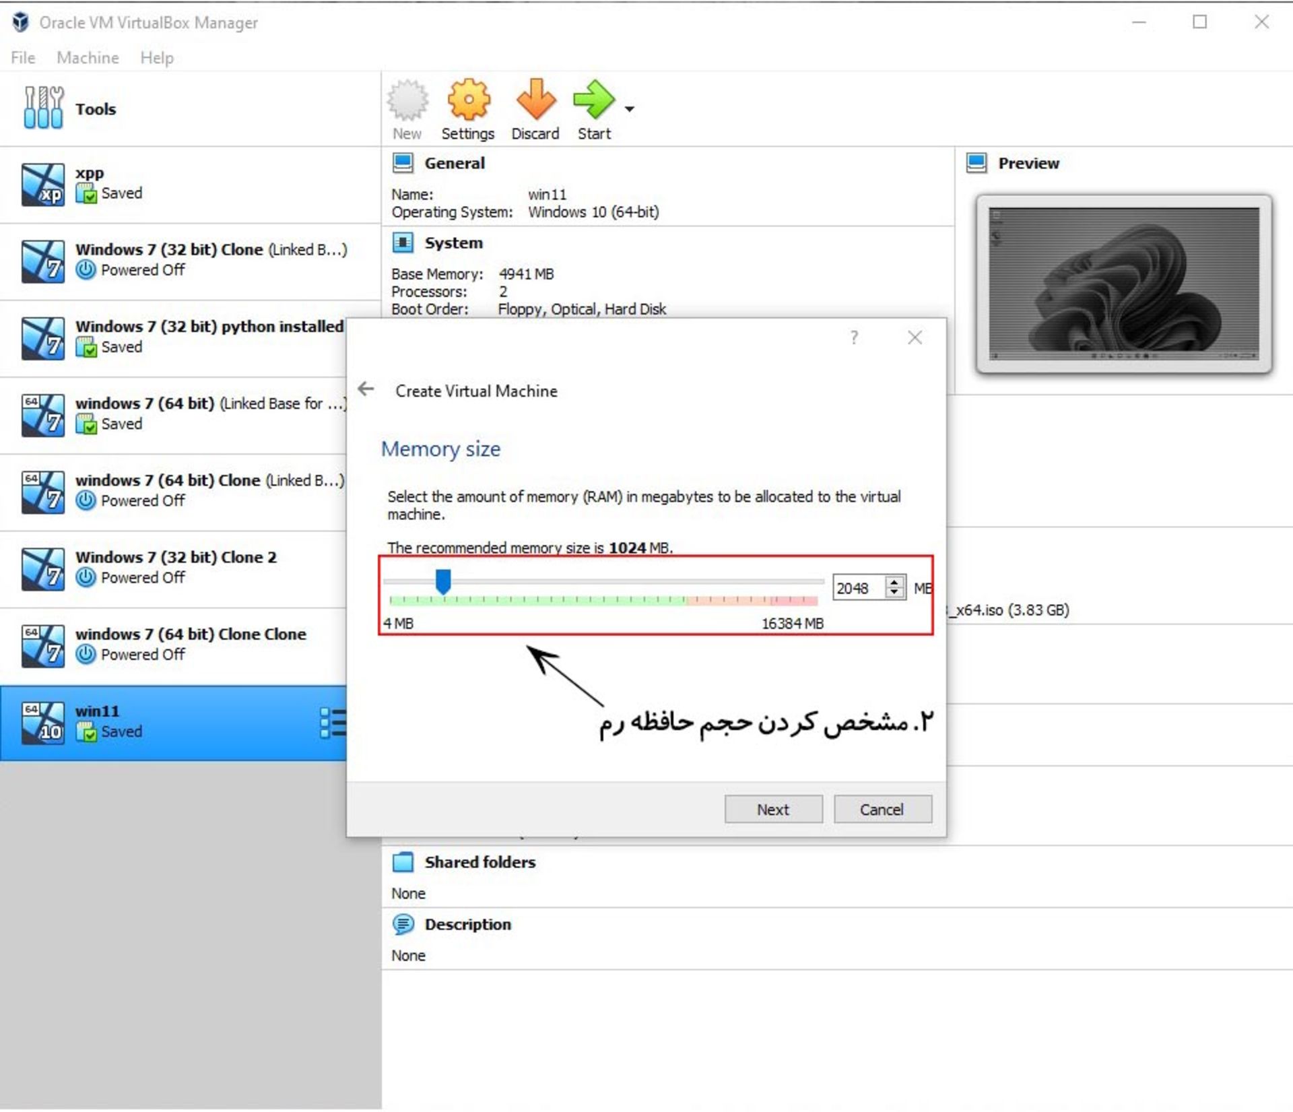Image resolution: width=1293 pixels, height=1112 pixels.
Task: Minimize the VirtualBox Manager window
Action: (1139, 22)
